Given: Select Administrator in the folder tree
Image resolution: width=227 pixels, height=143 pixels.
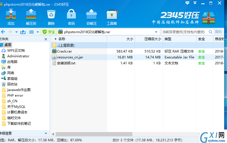Looking at the screenshot, I should pos(18,56).
